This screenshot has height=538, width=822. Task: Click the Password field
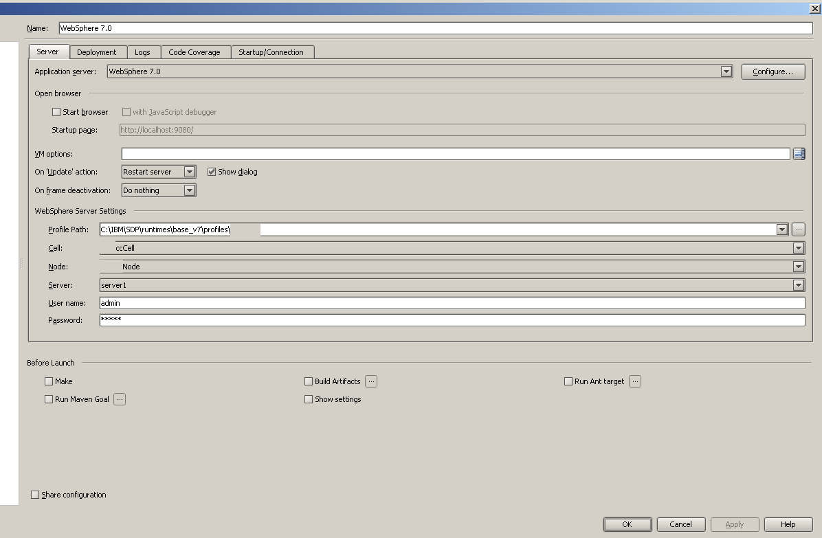(452, 320)
